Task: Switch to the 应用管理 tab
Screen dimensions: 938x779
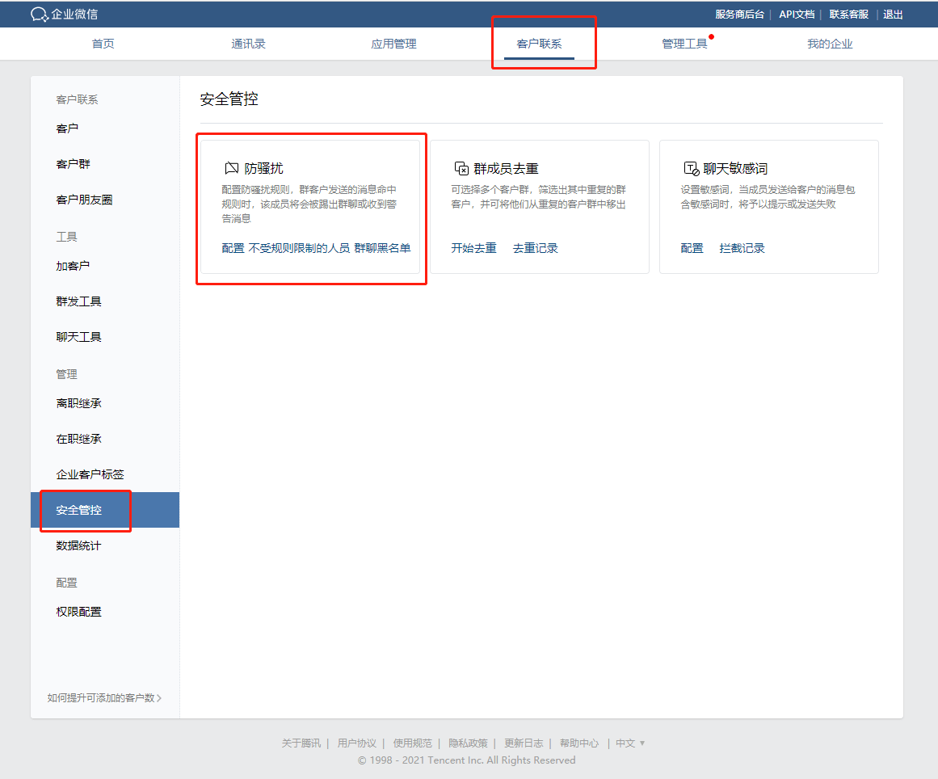Action: [393, 44]
